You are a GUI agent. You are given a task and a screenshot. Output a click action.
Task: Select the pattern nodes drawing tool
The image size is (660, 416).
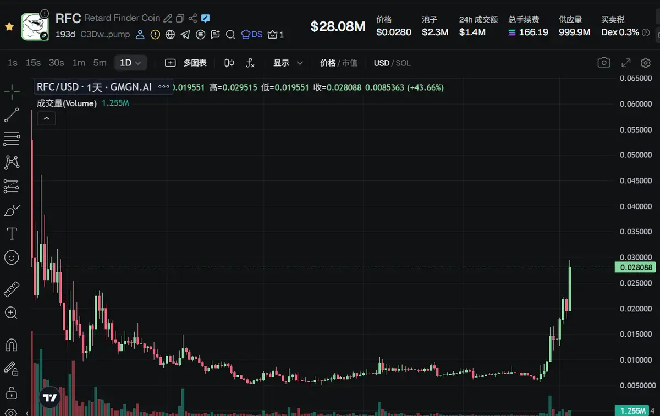[12, 162]
